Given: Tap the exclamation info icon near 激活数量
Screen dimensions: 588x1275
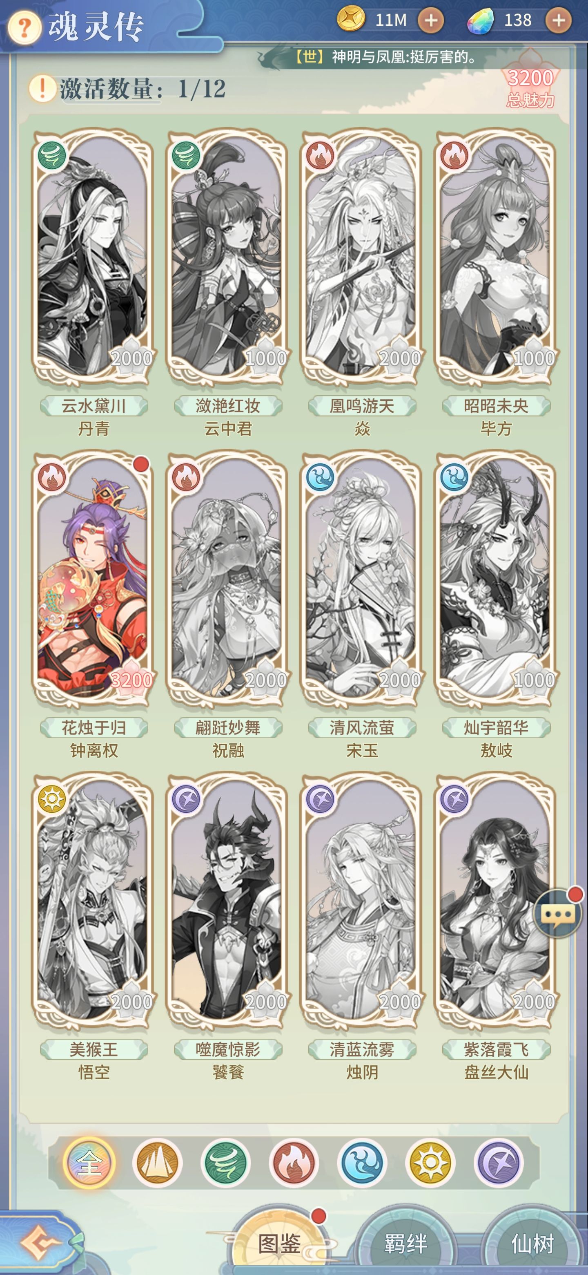Looking at the screenshot, I should click(42, 89).
